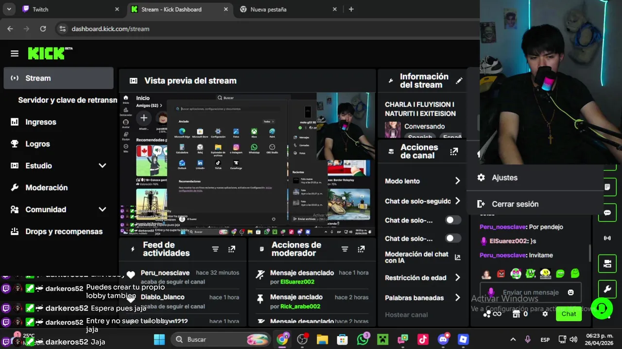
Task: Open Drops y recompensas in sidebar
Action: 58,231
